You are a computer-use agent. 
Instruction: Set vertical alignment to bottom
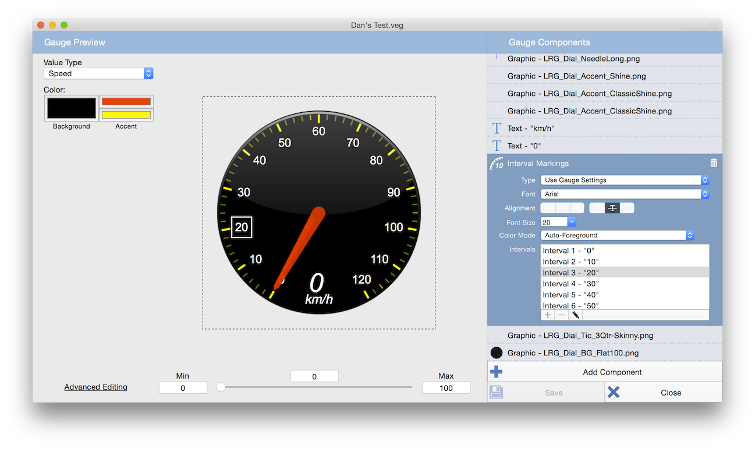tap(627, 208)
